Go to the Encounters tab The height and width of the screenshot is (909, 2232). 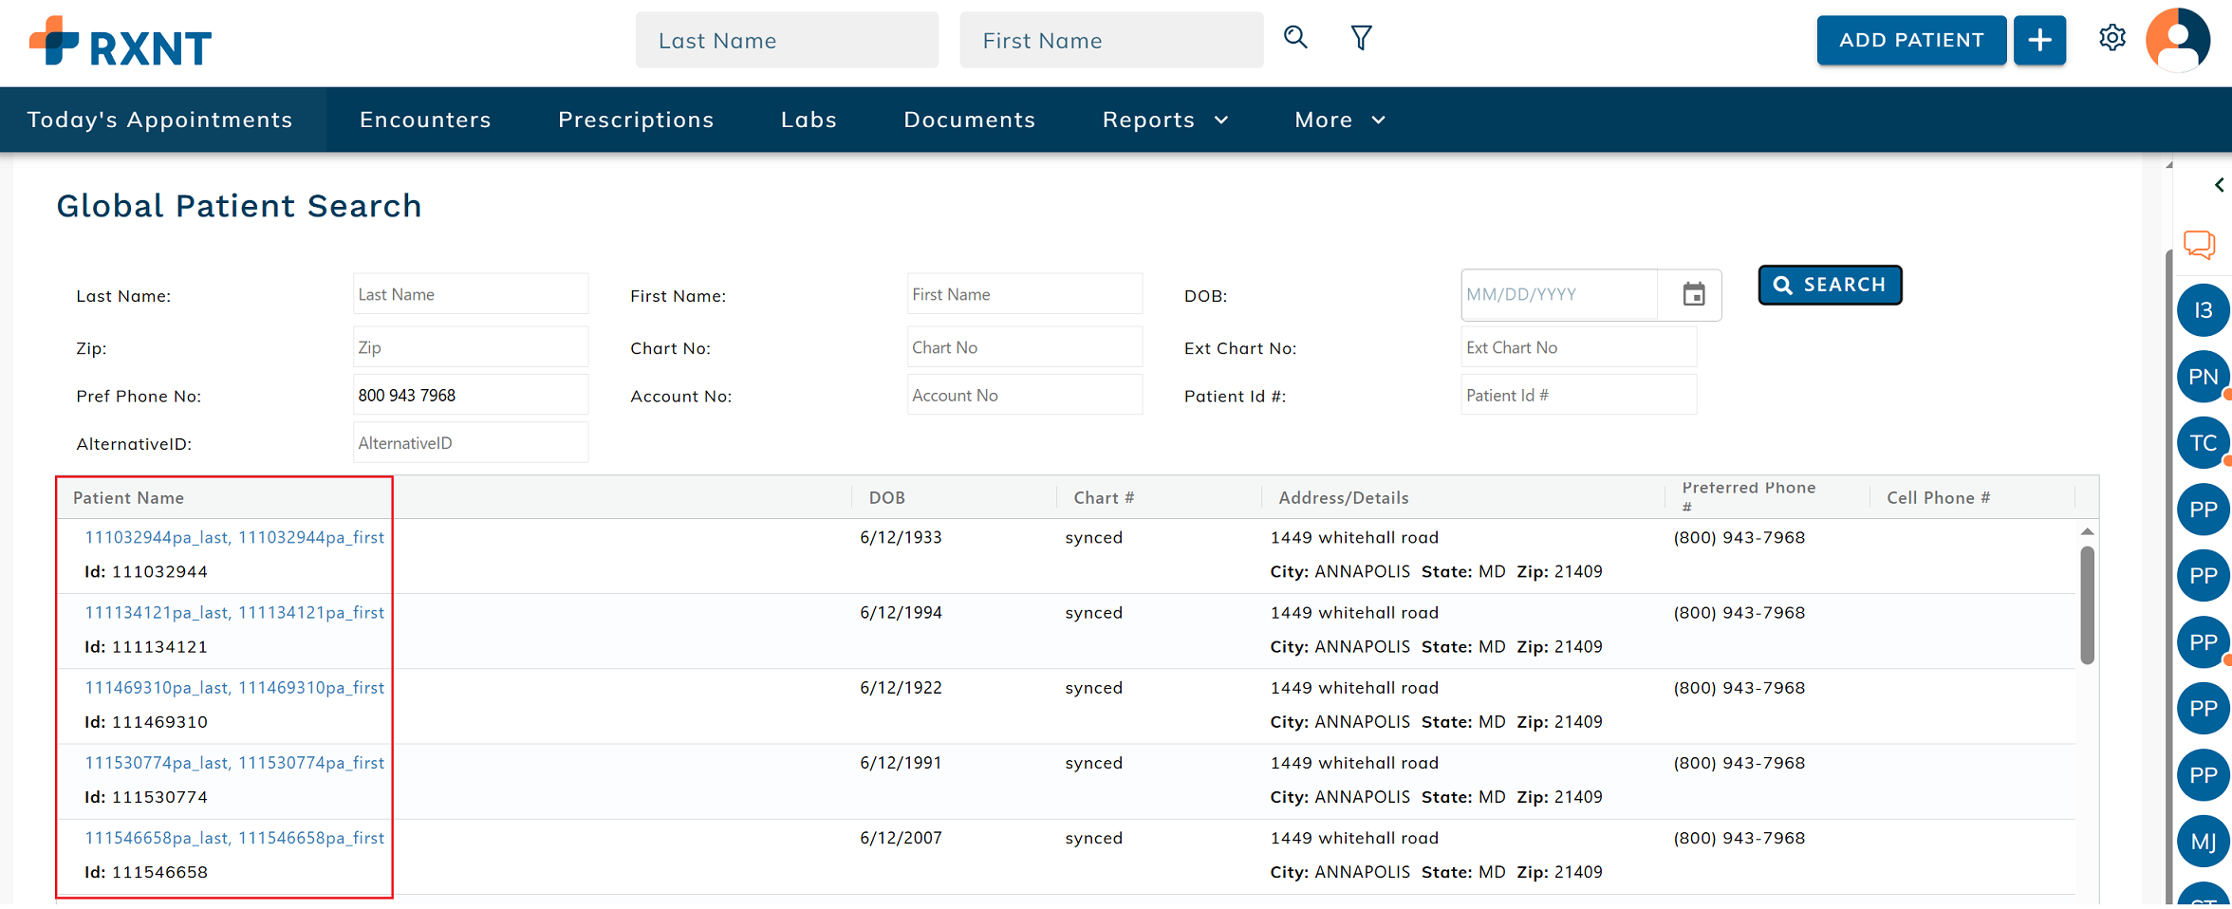425,120
